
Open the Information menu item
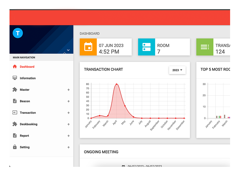(28, 78)
